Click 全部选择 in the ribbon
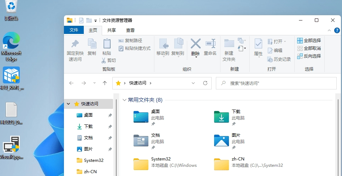The height and width of the screenshot is (176, 342). click(x=309, y=41)
